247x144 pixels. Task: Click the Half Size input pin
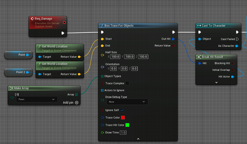(102, 55)
